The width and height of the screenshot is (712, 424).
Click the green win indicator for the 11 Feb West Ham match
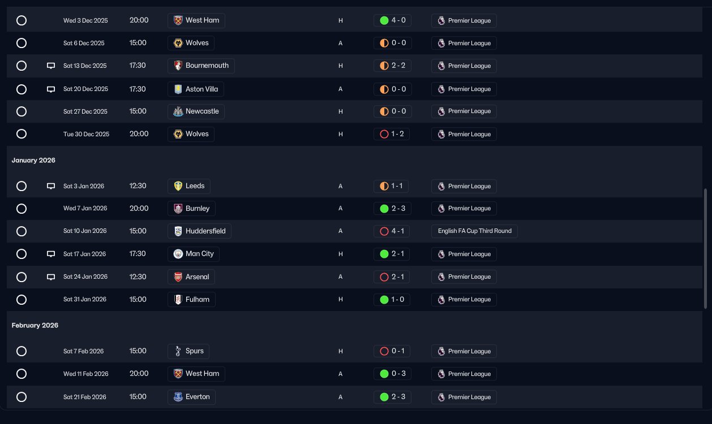384,374
